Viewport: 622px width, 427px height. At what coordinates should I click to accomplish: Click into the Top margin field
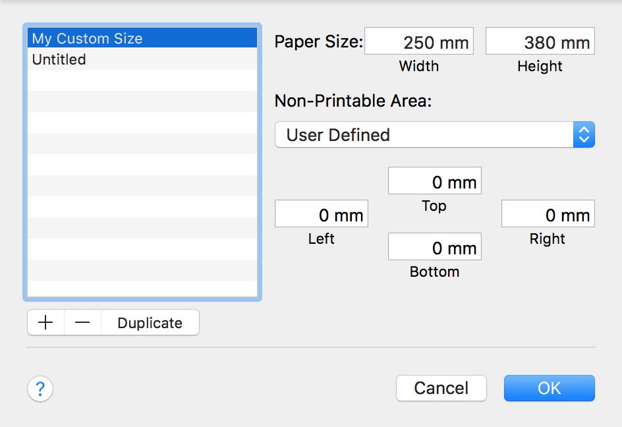(434, 182)
